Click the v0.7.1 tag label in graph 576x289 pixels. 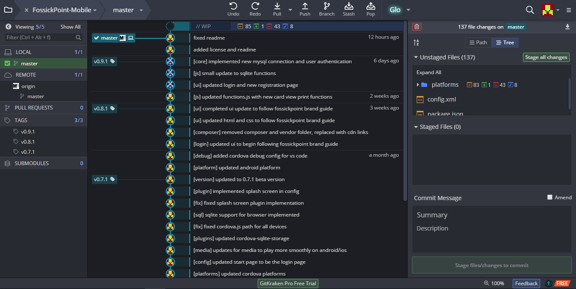[105, 179]
